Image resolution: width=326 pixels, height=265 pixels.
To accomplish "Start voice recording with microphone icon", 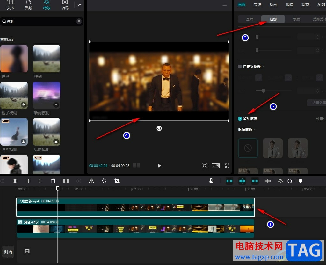I will point(211,181).
